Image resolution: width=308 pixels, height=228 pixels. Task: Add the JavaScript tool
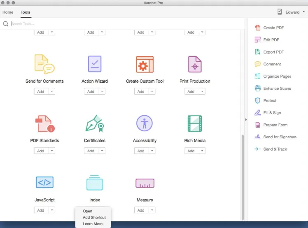tap(42, 210)
